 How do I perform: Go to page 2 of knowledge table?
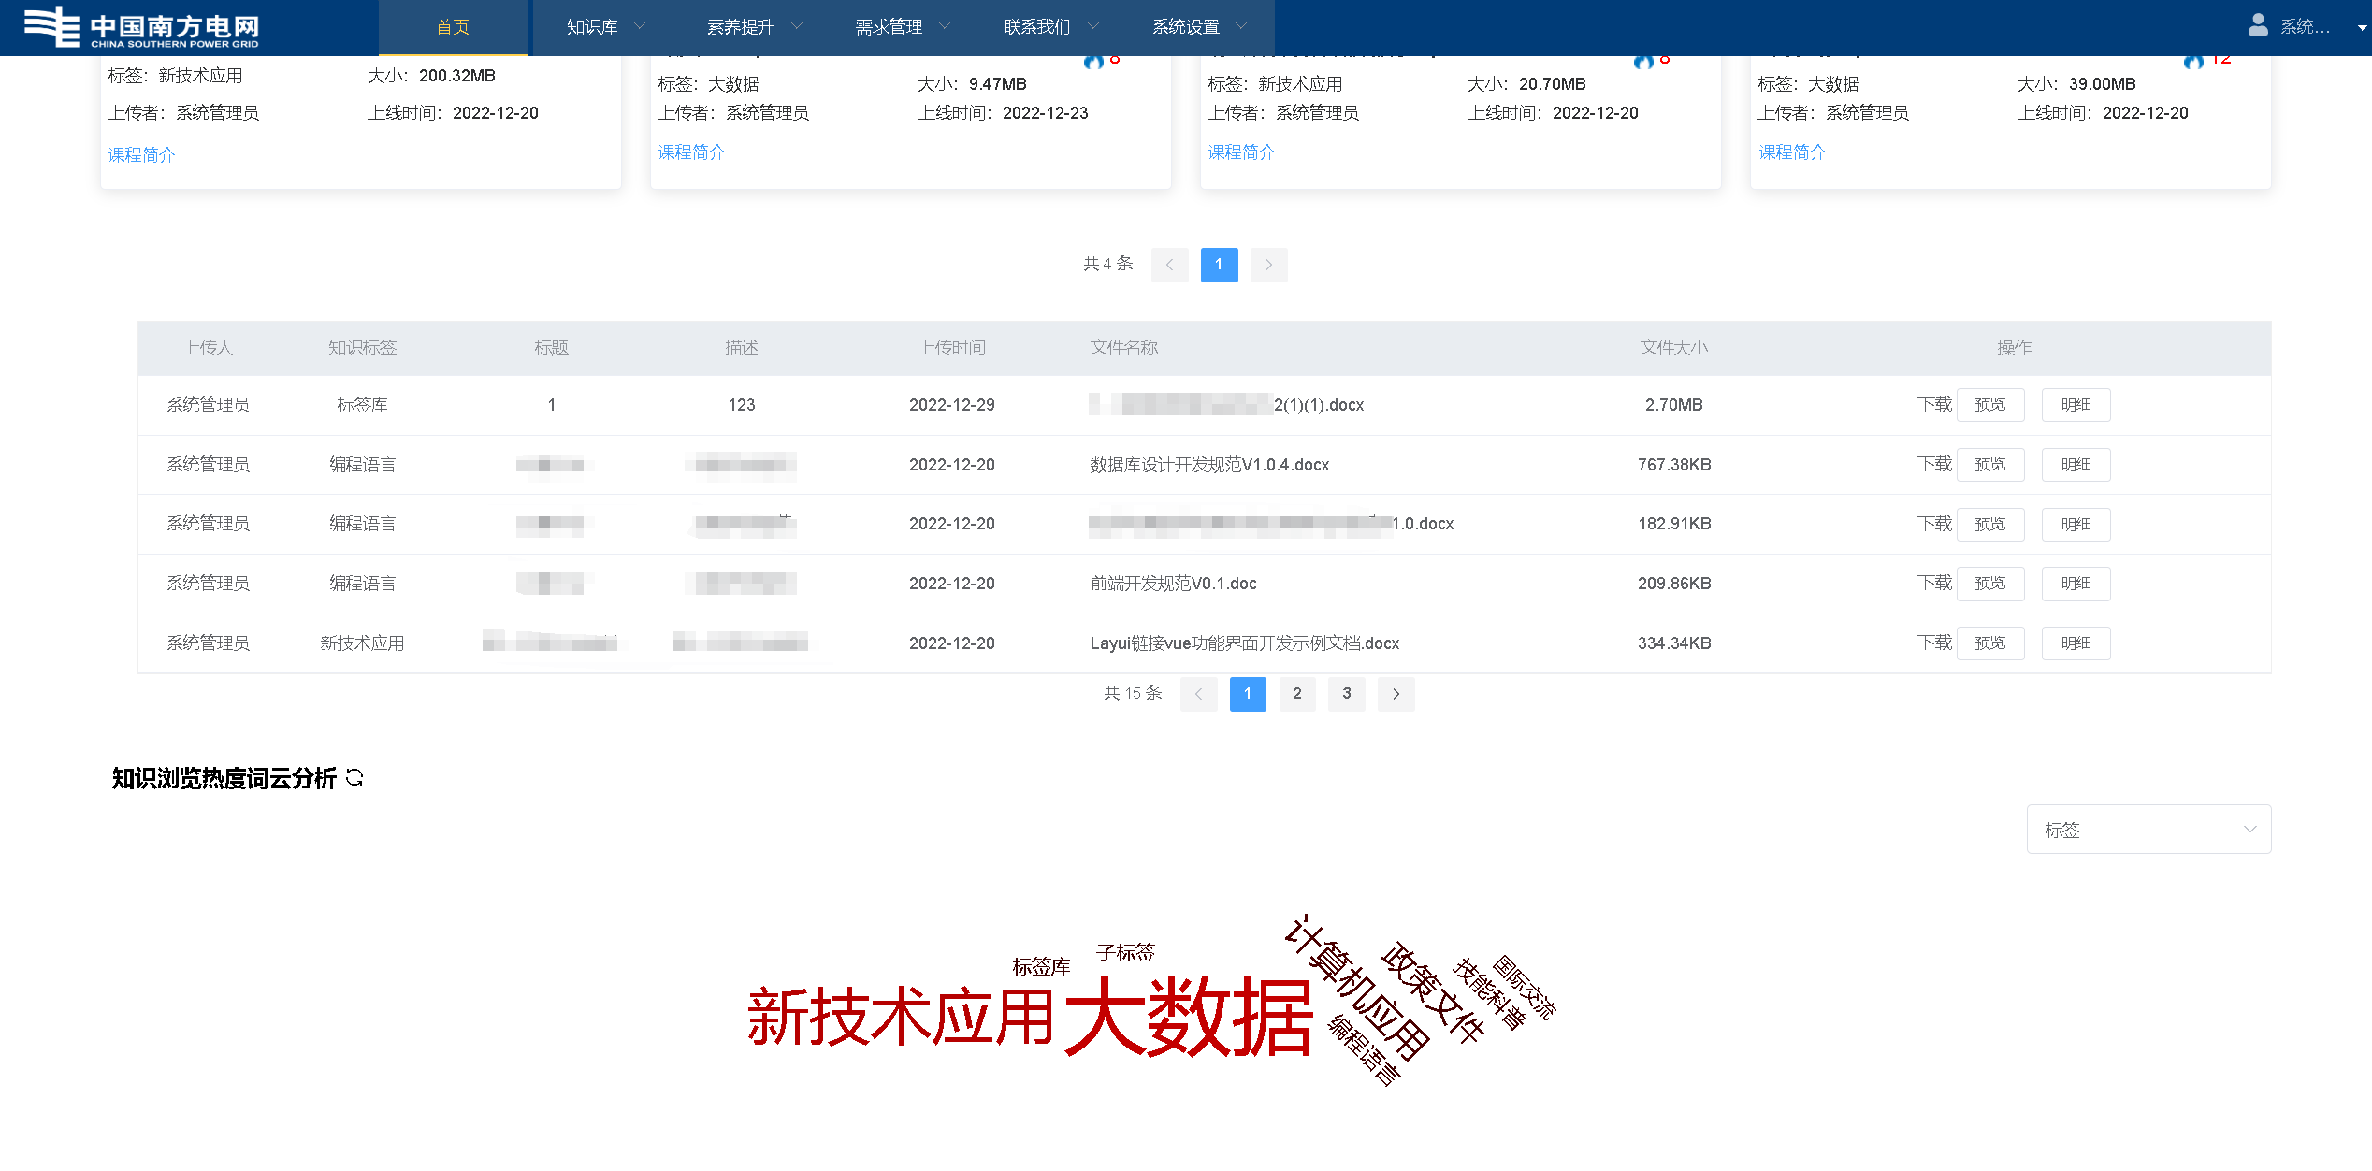(1297, 694)
